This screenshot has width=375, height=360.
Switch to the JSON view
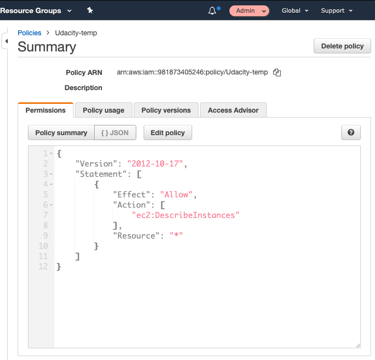[x=115, y=133]
